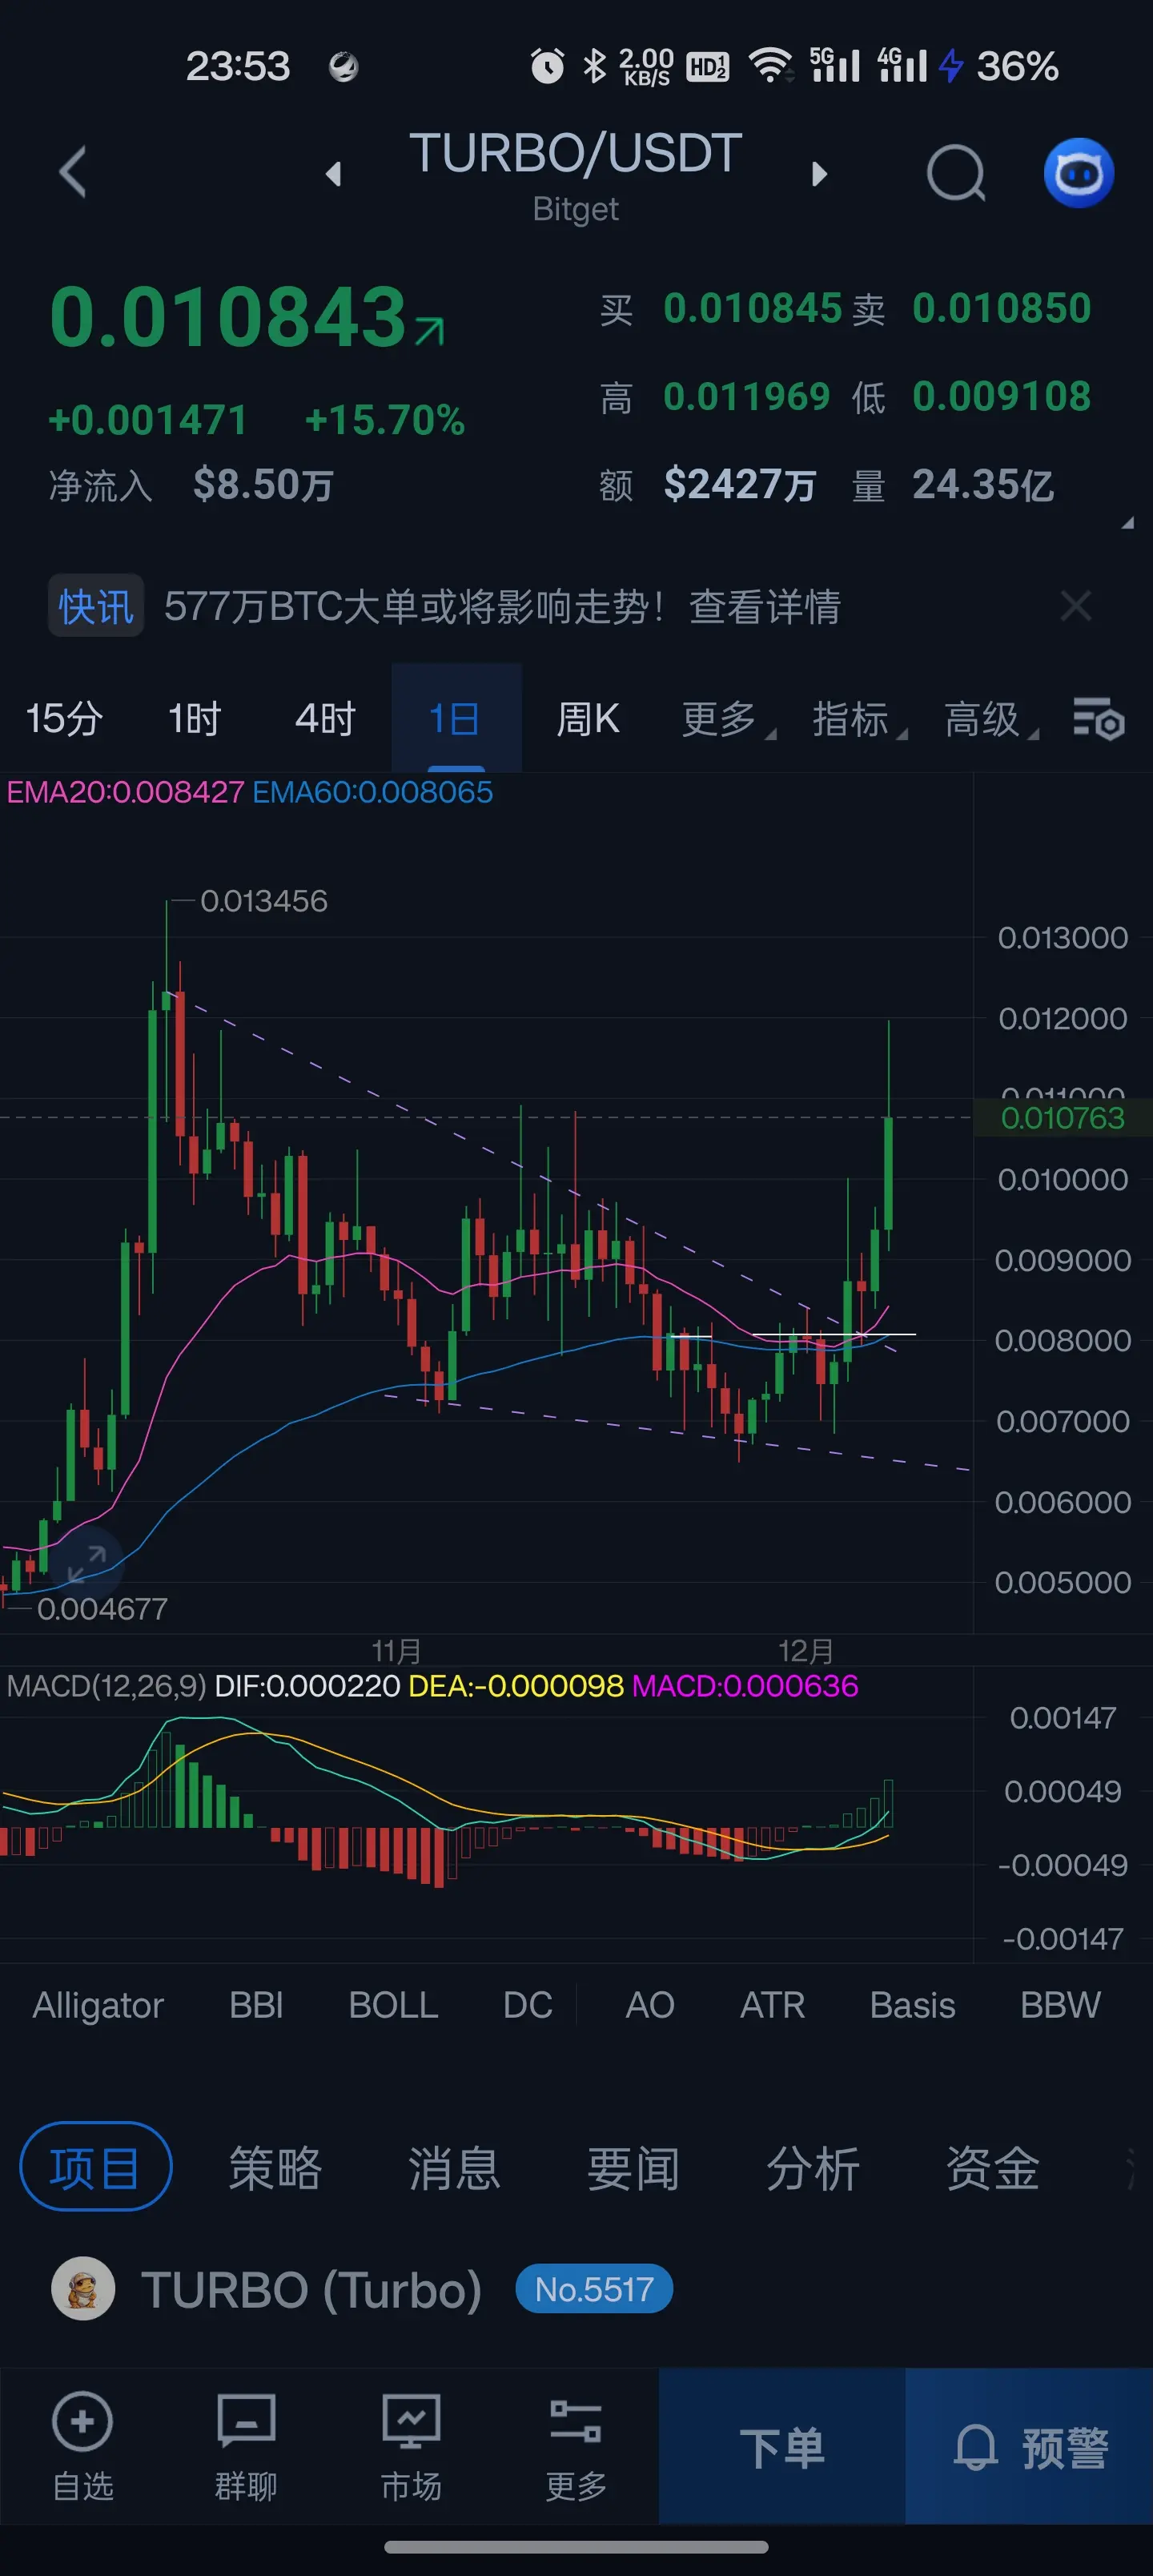
Task: Switch to next trading pair arrow
Action: click(820, 174)
